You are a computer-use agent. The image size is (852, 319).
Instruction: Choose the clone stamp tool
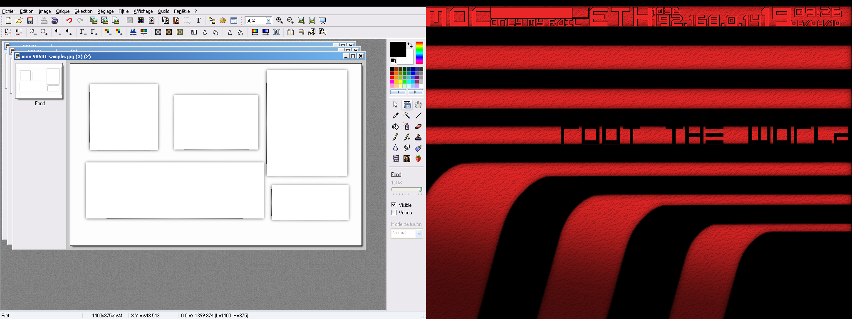[x=418, y=137]
